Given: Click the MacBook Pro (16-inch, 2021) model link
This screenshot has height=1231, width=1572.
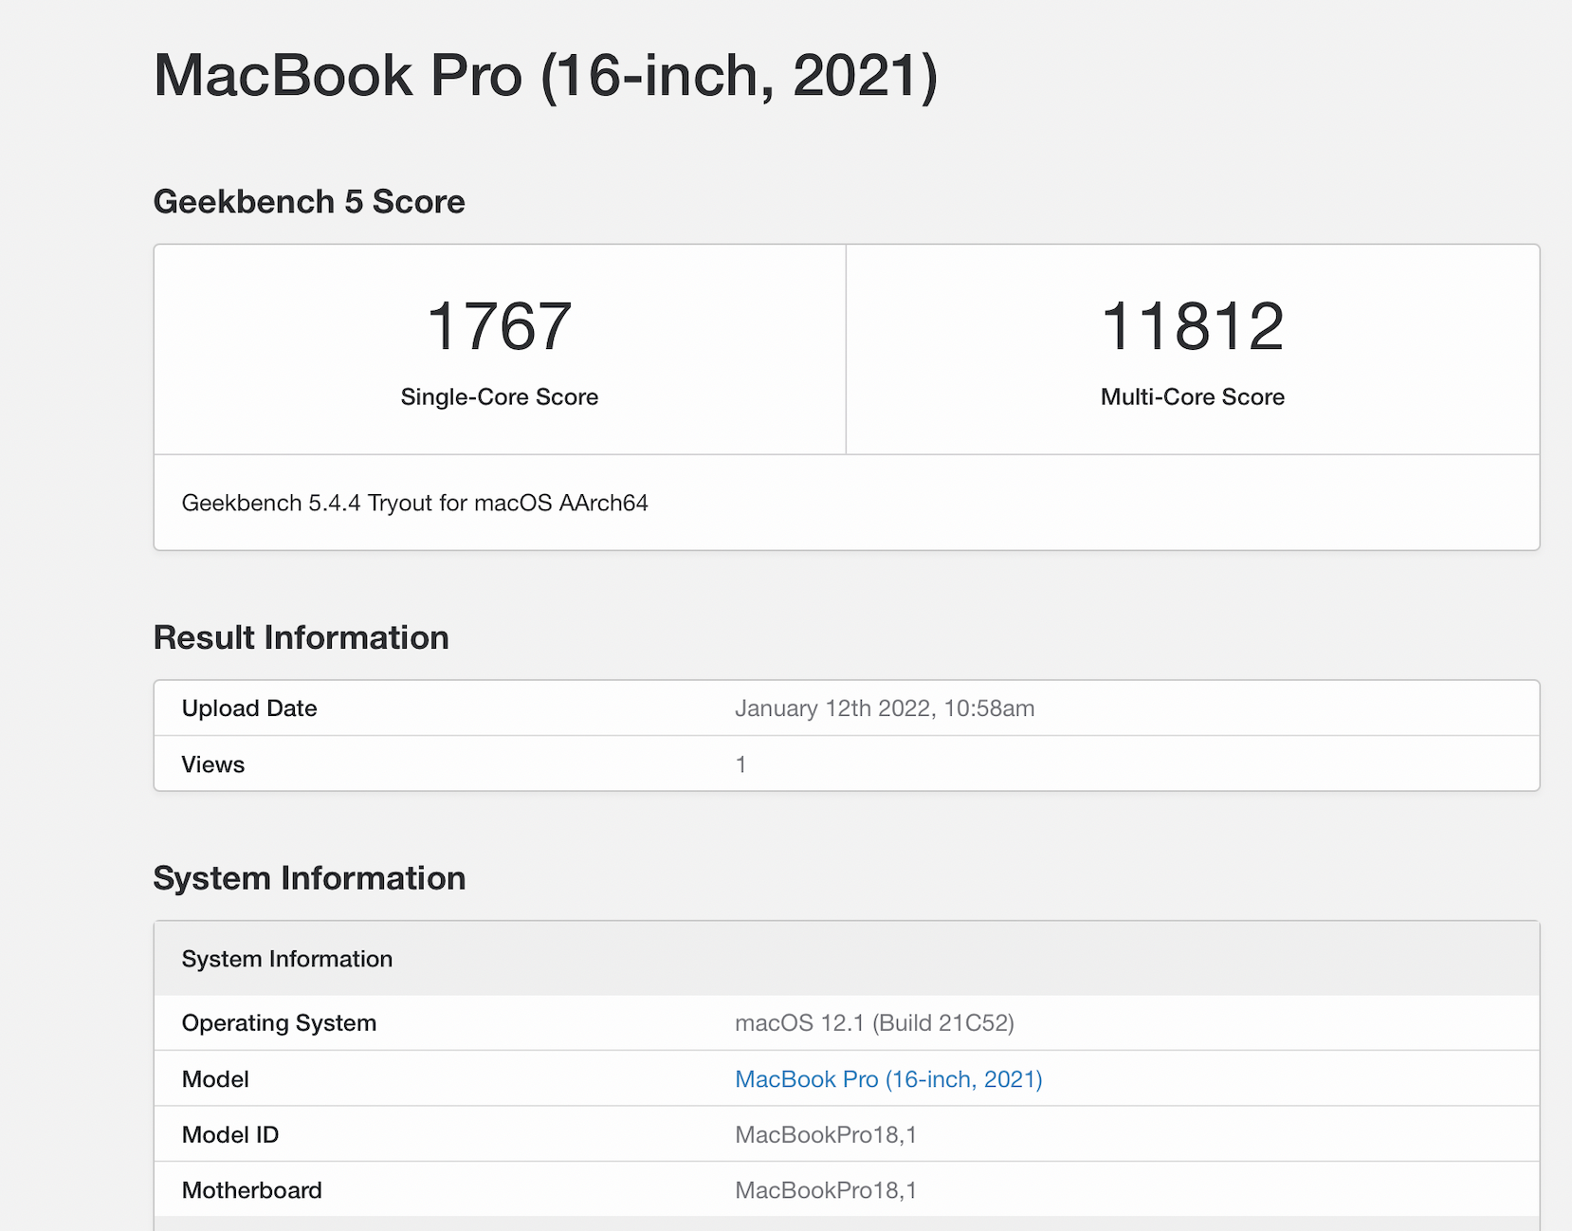Looking at the screenshot, I should click(887, 1079).
